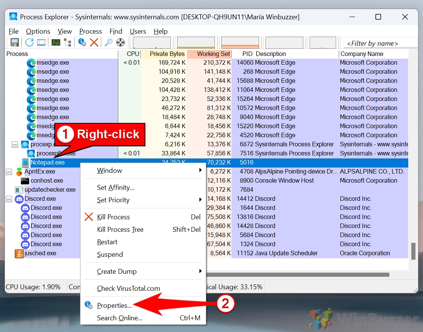Choose Properties... from the context menu

(114, 306)
